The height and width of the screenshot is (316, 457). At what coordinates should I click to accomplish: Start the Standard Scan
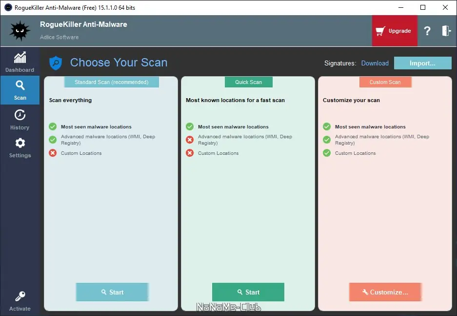point(112,292)
